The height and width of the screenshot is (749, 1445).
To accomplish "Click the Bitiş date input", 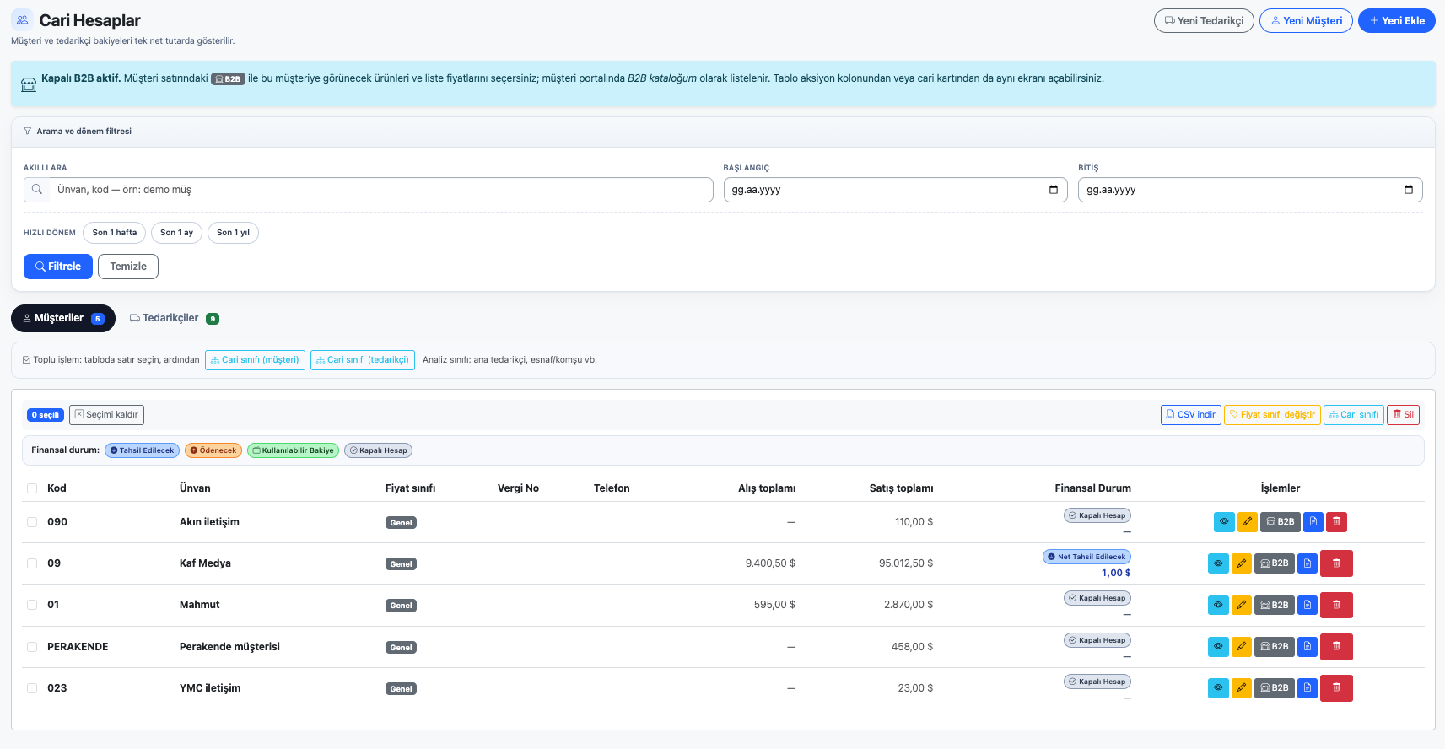I will pos(1250,190).
